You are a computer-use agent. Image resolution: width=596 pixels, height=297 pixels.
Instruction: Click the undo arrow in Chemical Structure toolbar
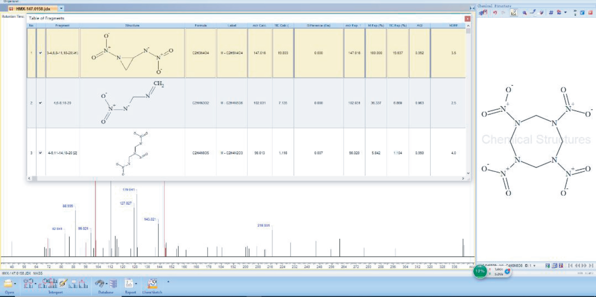pyautogui.click(x=495, y=13)
